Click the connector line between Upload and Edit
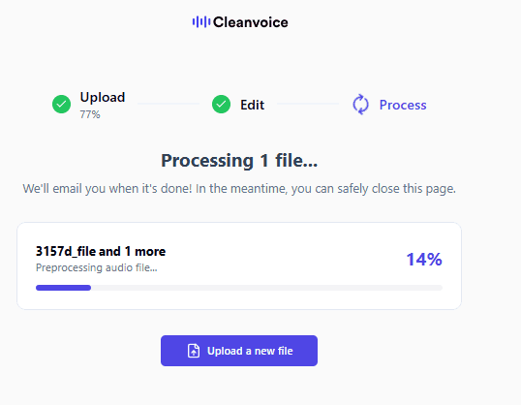Image resolution: width=521 pixels, height=405 pixels. 169,104
